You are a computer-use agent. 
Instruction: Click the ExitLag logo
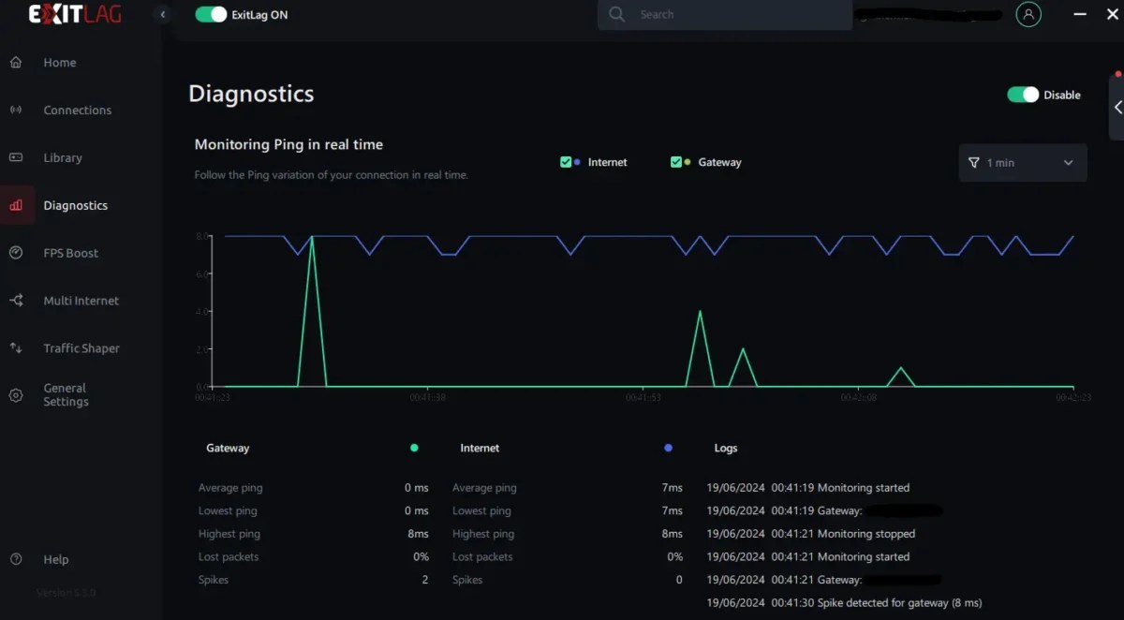[75, 14]
